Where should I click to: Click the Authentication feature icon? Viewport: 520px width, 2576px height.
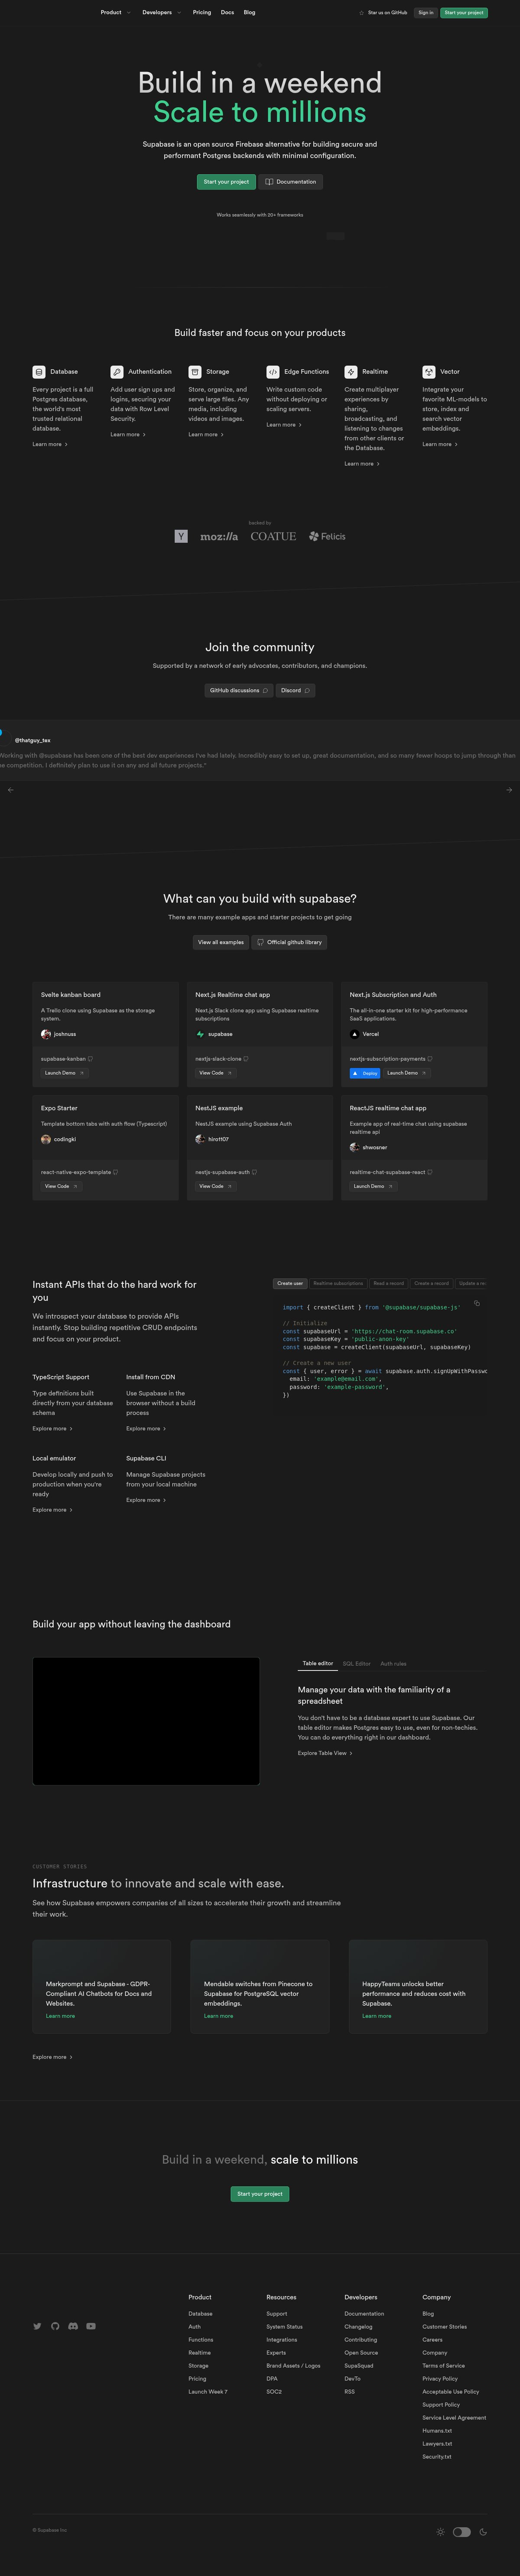click(x=117, y=371)
